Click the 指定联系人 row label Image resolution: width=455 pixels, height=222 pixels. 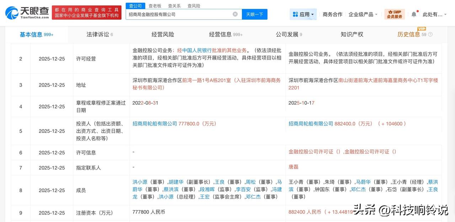point(89,168)
